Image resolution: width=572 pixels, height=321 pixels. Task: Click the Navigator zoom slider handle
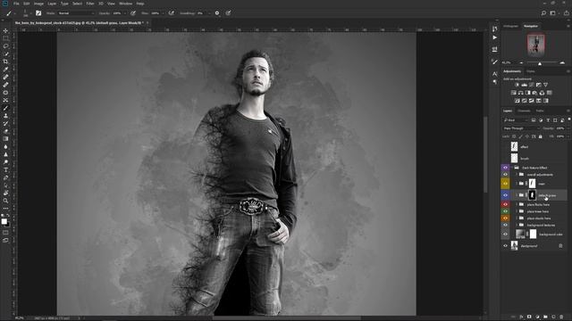[x=540, y=63]
